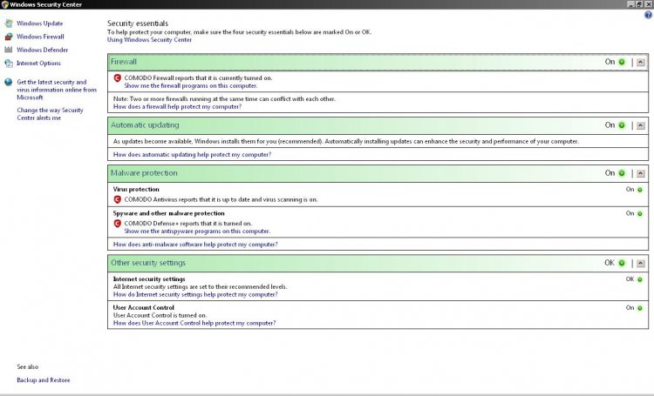
Task: Open How does a firewall help protect link
Action: point(177,106)
